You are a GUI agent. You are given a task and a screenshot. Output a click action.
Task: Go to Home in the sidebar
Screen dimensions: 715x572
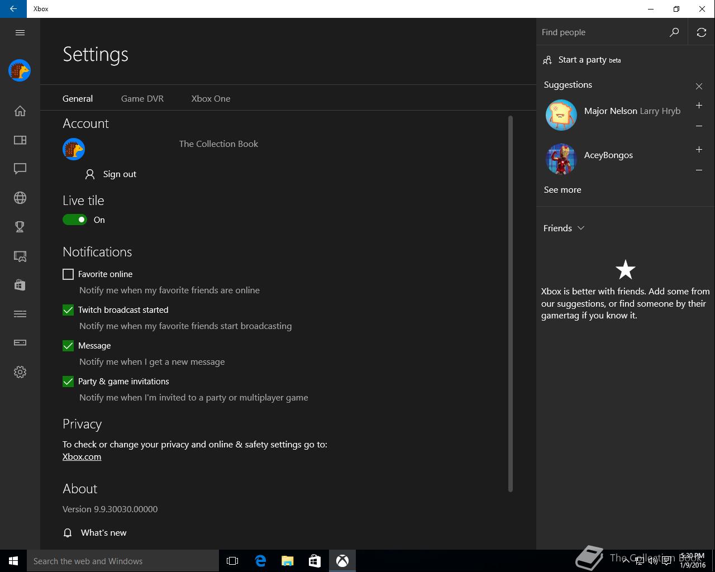[20, 111]
